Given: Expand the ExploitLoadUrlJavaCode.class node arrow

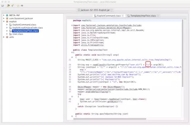Looking at the screenshot, I should coord(7,28).
